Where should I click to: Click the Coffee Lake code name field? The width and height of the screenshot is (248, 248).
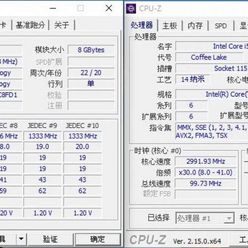209,58
